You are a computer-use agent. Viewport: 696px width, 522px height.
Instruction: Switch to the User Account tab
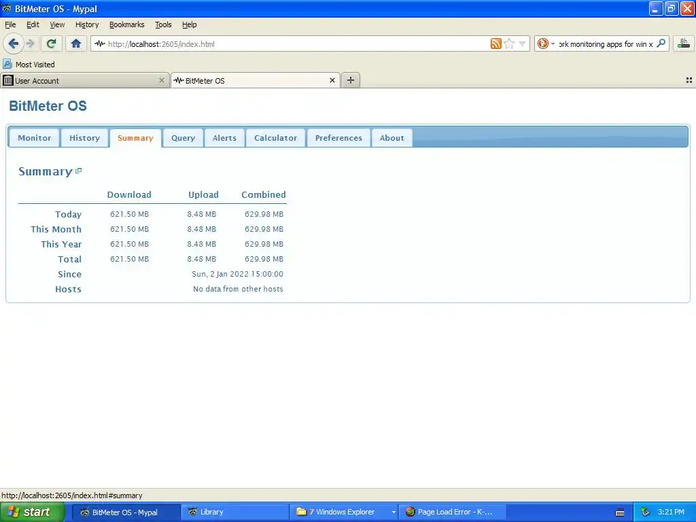tap(84, 80)
